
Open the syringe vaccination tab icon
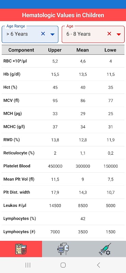[105, 249]
